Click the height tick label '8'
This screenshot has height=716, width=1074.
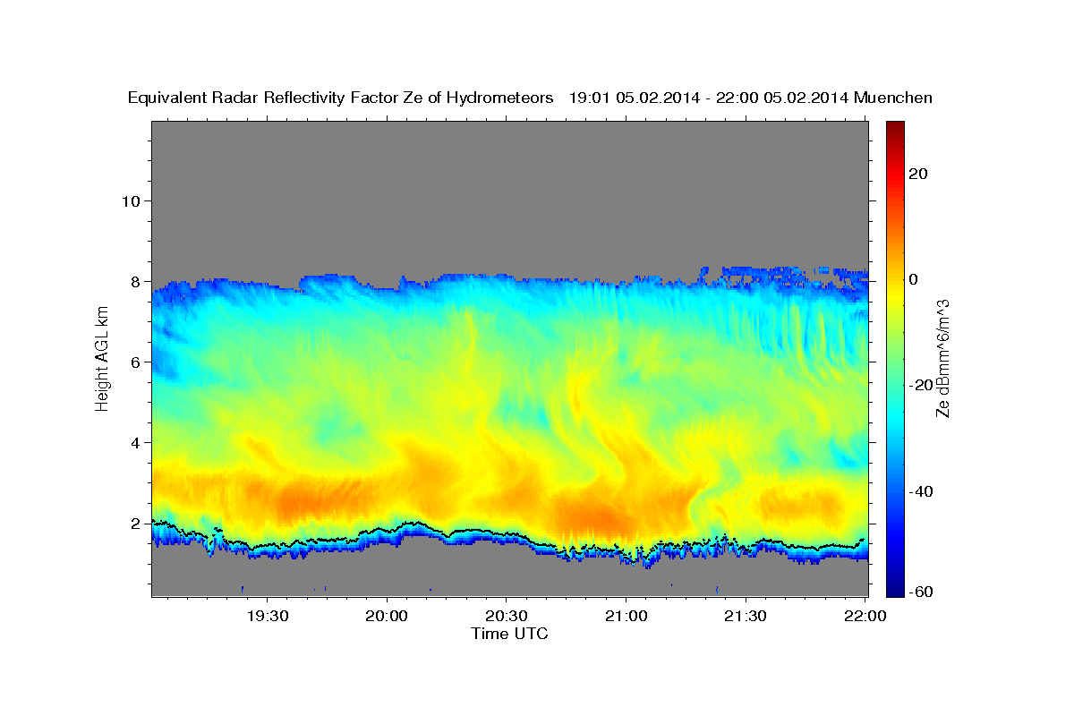(x=134, y=281)
